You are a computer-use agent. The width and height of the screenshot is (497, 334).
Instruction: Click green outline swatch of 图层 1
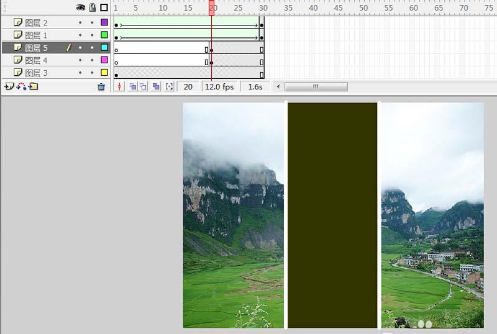point(104,35)
